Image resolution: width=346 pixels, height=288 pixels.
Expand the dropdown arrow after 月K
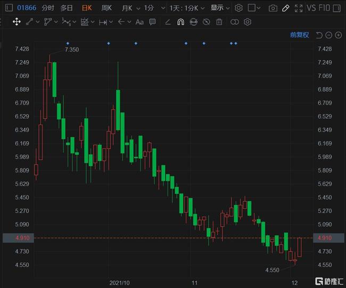(138, 9)
